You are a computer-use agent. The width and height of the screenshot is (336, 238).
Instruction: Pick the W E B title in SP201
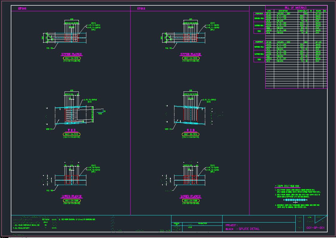pyautogui.click(x=191, y=130)
